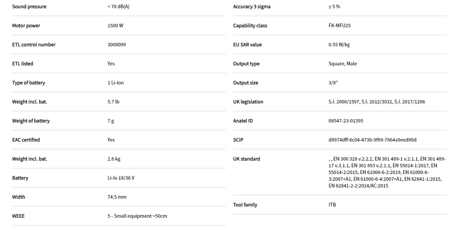
Task: Select capability class FK-MFU25
Action: tap(339, 26)
